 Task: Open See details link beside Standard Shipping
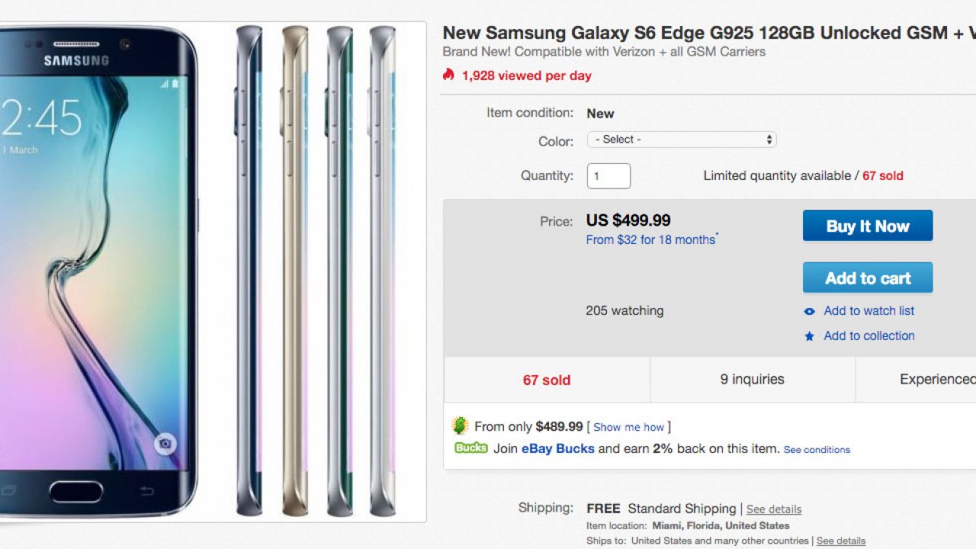coord(774,509)
